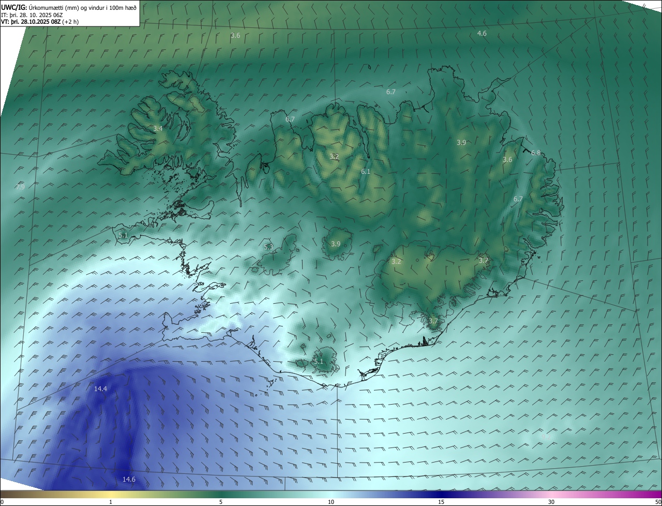Click the yellow color scale segment above 1

click(x=111, y=494)
